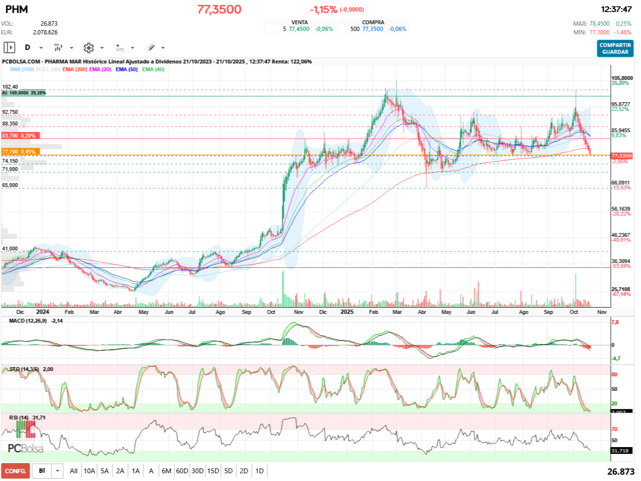Click the Heikin Ashi candlestick chart type icon
This screenshot has width=641, height=481.
58,47
